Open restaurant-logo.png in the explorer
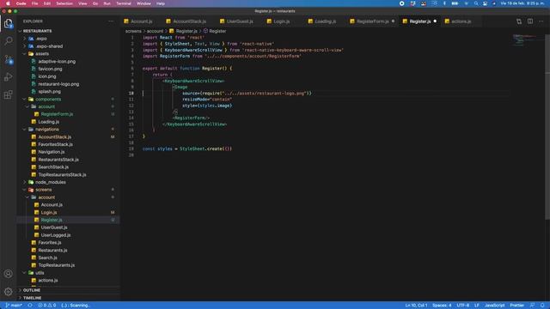The width and height of the screenshot is (550, 309). pyautogui.click(x=58, y=84)
